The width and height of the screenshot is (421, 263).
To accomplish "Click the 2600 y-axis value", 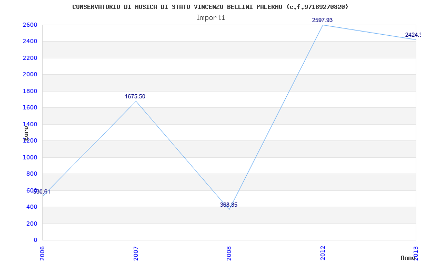I will pyautogui.click(x=29, y=25).
